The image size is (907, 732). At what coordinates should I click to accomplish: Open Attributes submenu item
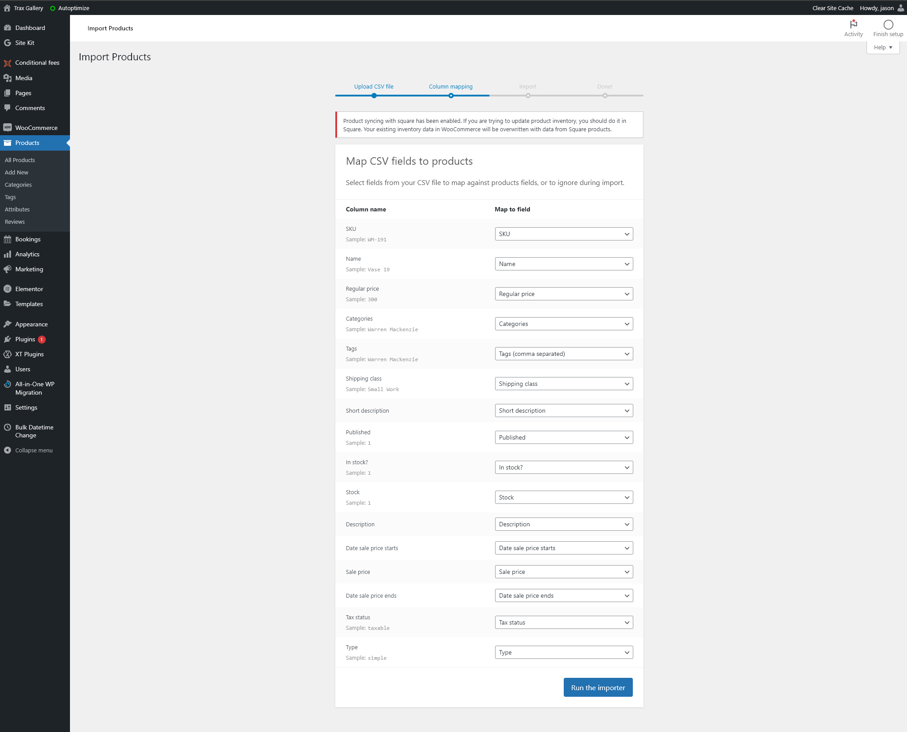point(17,209)
